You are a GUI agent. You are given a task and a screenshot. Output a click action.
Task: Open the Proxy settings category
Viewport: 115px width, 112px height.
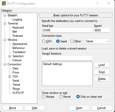coord(16,72)
